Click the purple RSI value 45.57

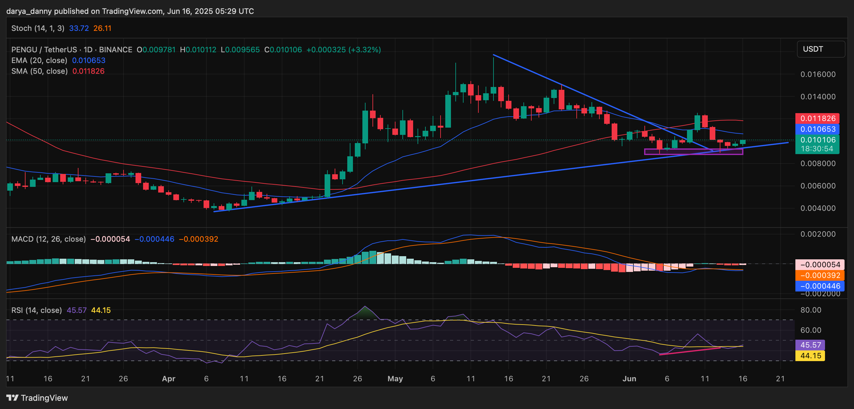click(811, 345)
